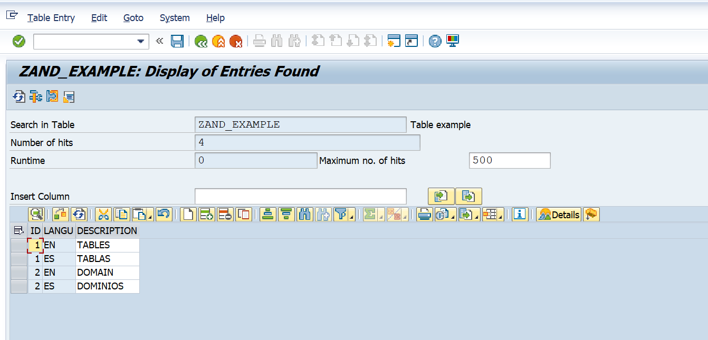Image resolution: width=708 pixels, height=340 pixels.
Task: Open the Edit menu
Action: click(99, 18)
